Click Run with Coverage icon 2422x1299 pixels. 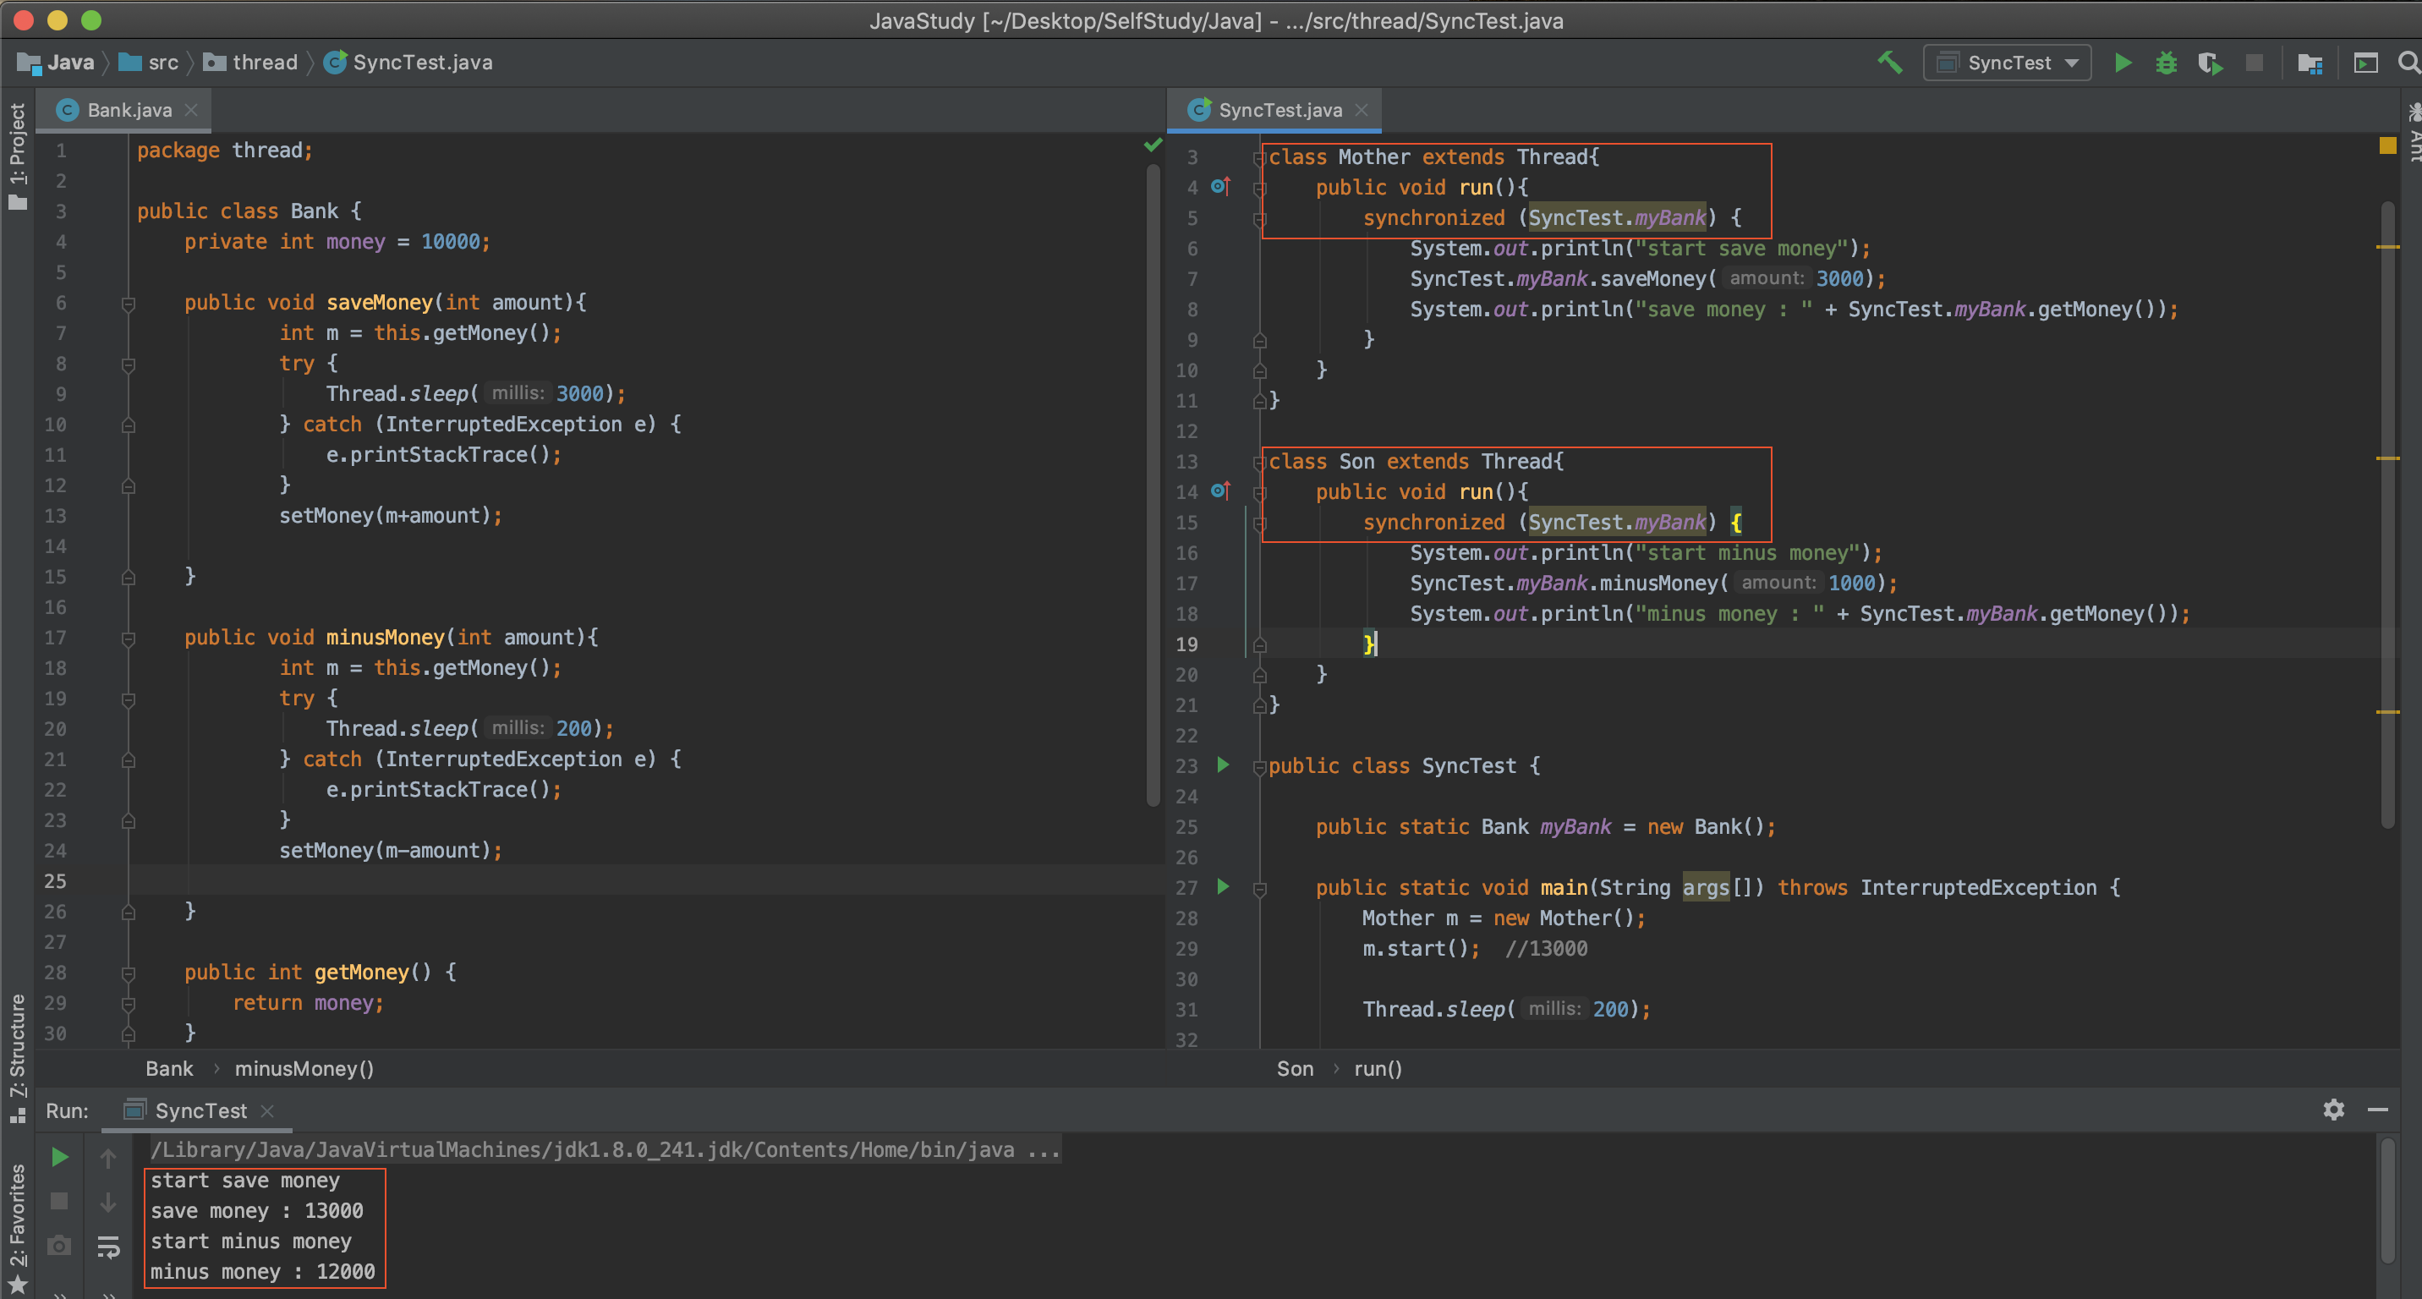point(2210,63)
